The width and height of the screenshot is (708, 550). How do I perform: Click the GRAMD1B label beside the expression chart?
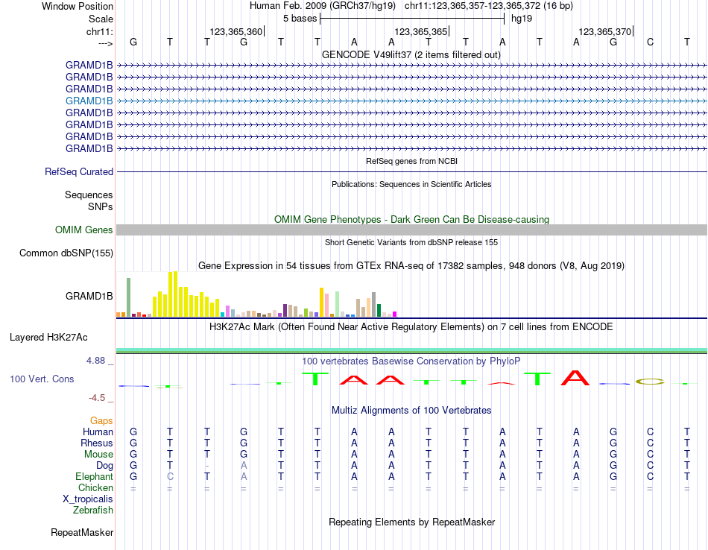[89, 296]
